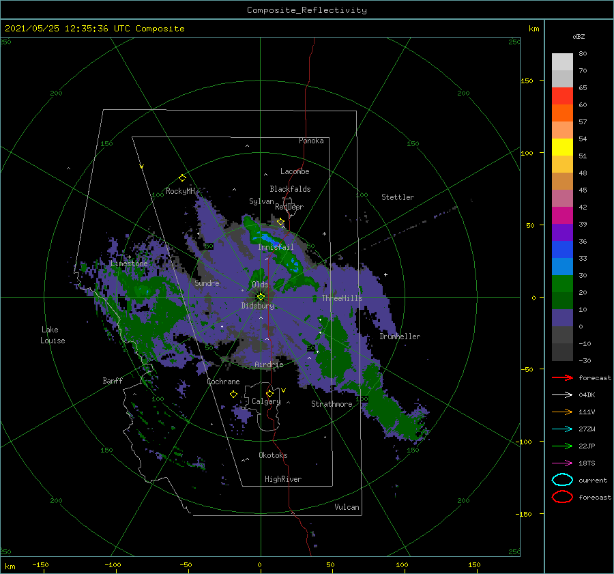Click the orange 111V arrow icon

point(562,412)
